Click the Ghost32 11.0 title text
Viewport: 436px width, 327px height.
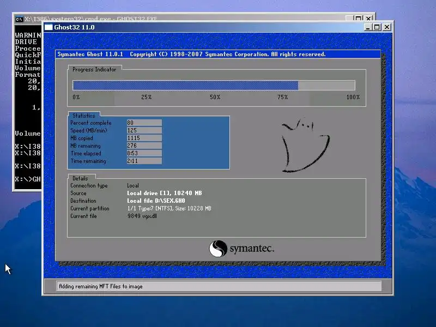[74, 27]
